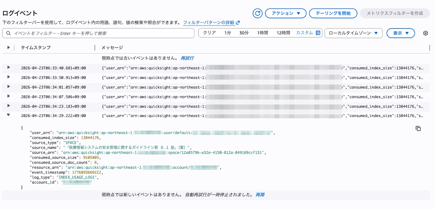
Task: Click the イベントをフィルター search field
Action: 98,33
